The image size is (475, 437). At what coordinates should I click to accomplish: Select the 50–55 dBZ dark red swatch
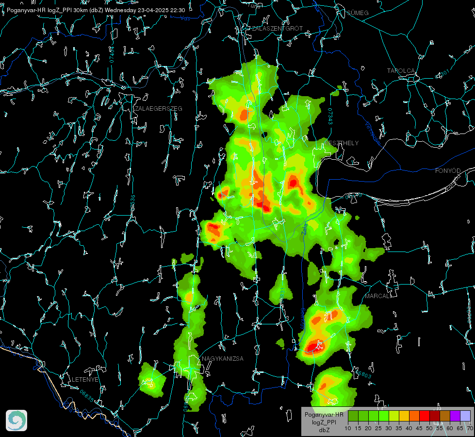tap(435, 416)
